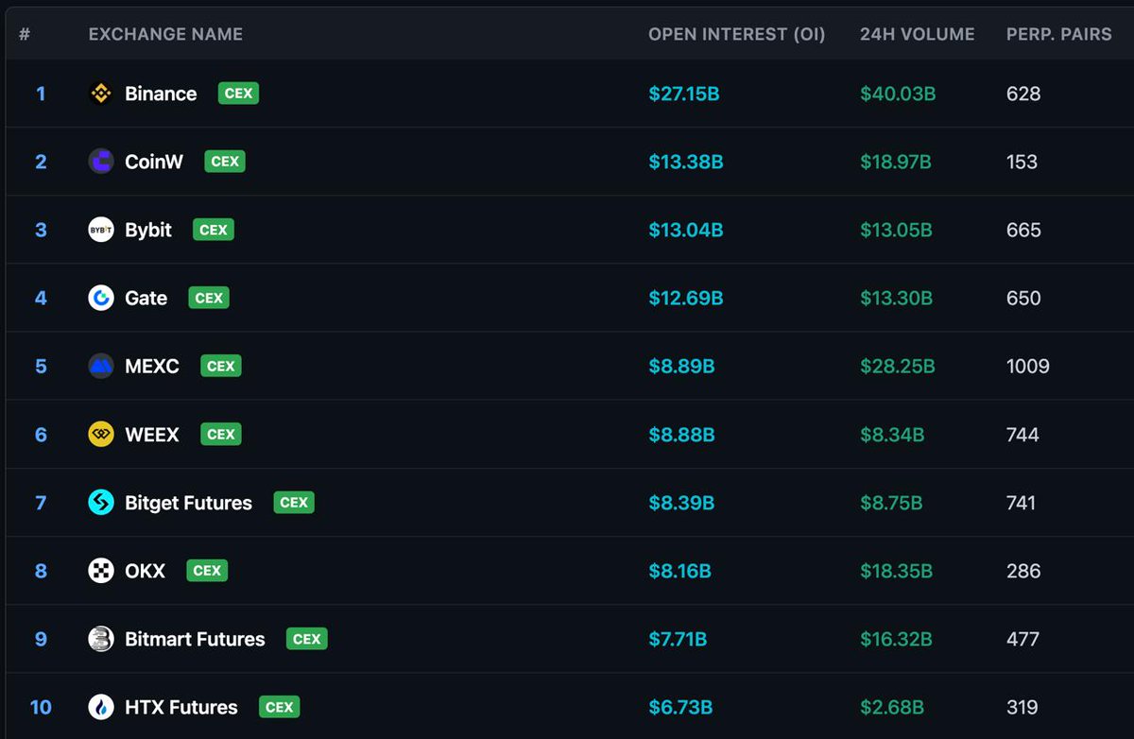1134x739 pixels.
Task: Click the CEX badge next to MEXC
Action: pyautogui.click(x=221, y=366)
